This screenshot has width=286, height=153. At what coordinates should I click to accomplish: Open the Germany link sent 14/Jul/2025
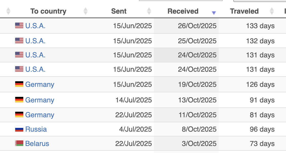(40, 100)
